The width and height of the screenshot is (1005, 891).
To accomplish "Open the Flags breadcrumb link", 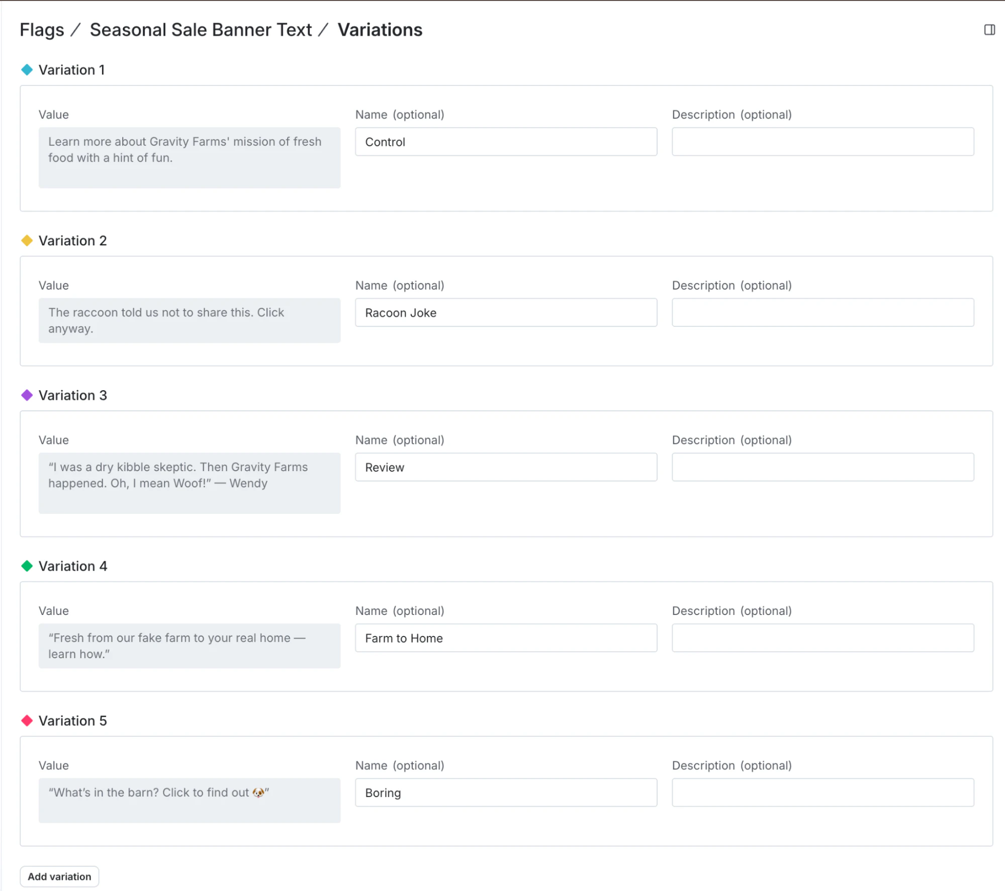I will (41, 30).
